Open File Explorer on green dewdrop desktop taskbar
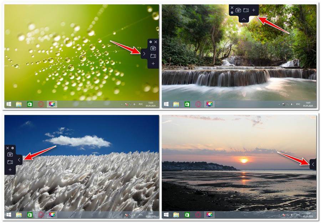This screenshot has height=223, width=321. point(19,104)
